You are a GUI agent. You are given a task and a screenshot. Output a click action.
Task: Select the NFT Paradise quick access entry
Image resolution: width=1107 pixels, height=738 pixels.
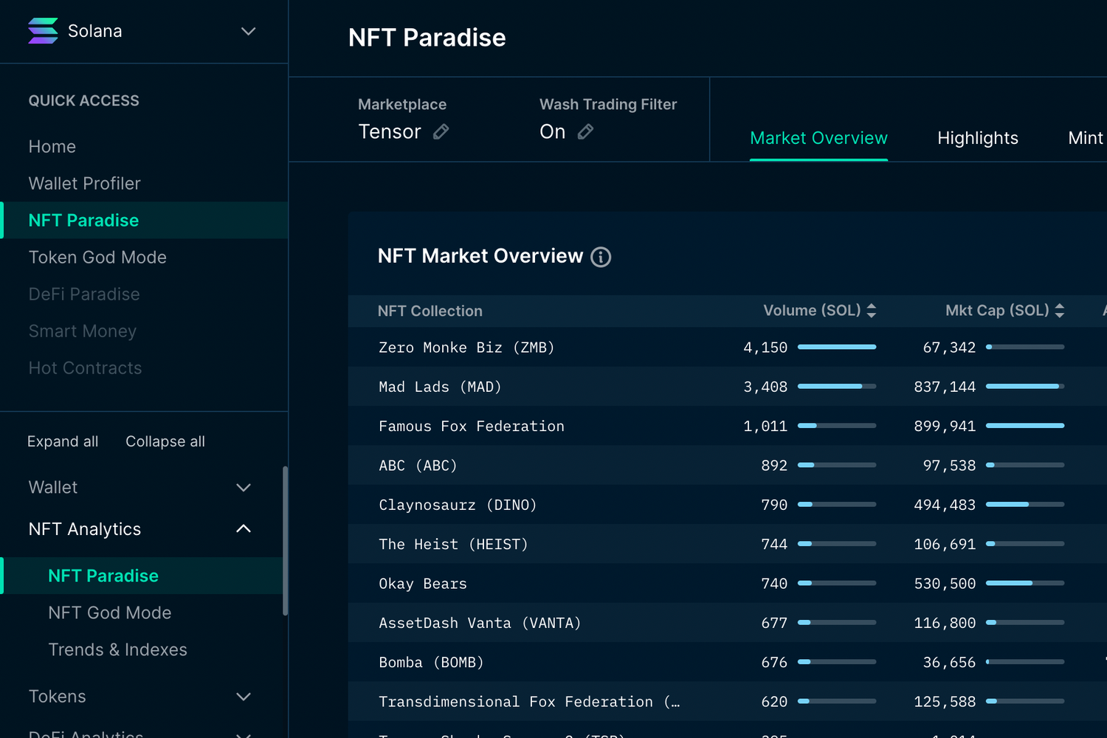click(x=83, y=220)
